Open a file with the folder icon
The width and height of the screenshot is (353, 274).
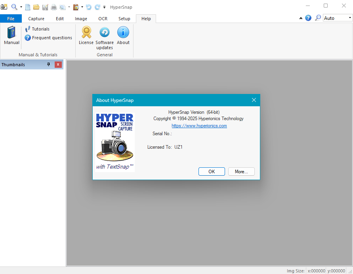[x=36, y=7]
